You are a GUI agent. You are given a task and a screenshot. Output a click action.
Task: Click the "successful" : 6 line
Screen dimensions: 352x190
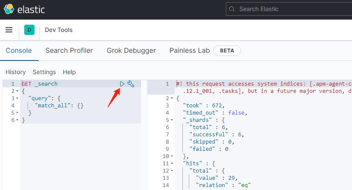click(x=216, y=134)
